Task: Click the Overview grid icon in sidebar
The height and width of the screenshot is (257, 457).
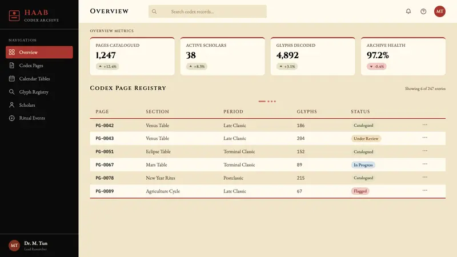Action: 11,52
